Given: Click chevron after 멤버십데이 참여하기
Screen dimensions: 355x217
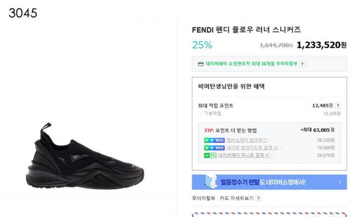Looking at the screenshot, I should pos(268,140).
